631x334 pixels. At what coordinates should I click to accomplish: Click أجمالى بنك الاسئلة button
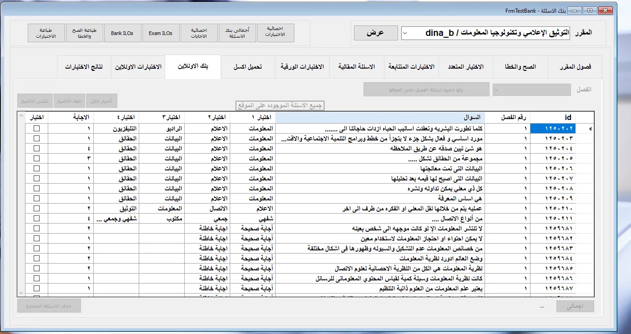coord(237,33)
